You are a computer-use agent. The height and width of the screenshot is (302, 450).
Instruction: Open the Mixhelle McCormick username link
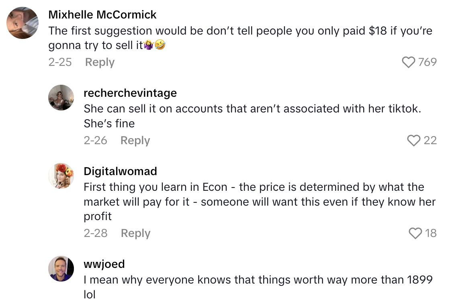click(x=102, y=15)
